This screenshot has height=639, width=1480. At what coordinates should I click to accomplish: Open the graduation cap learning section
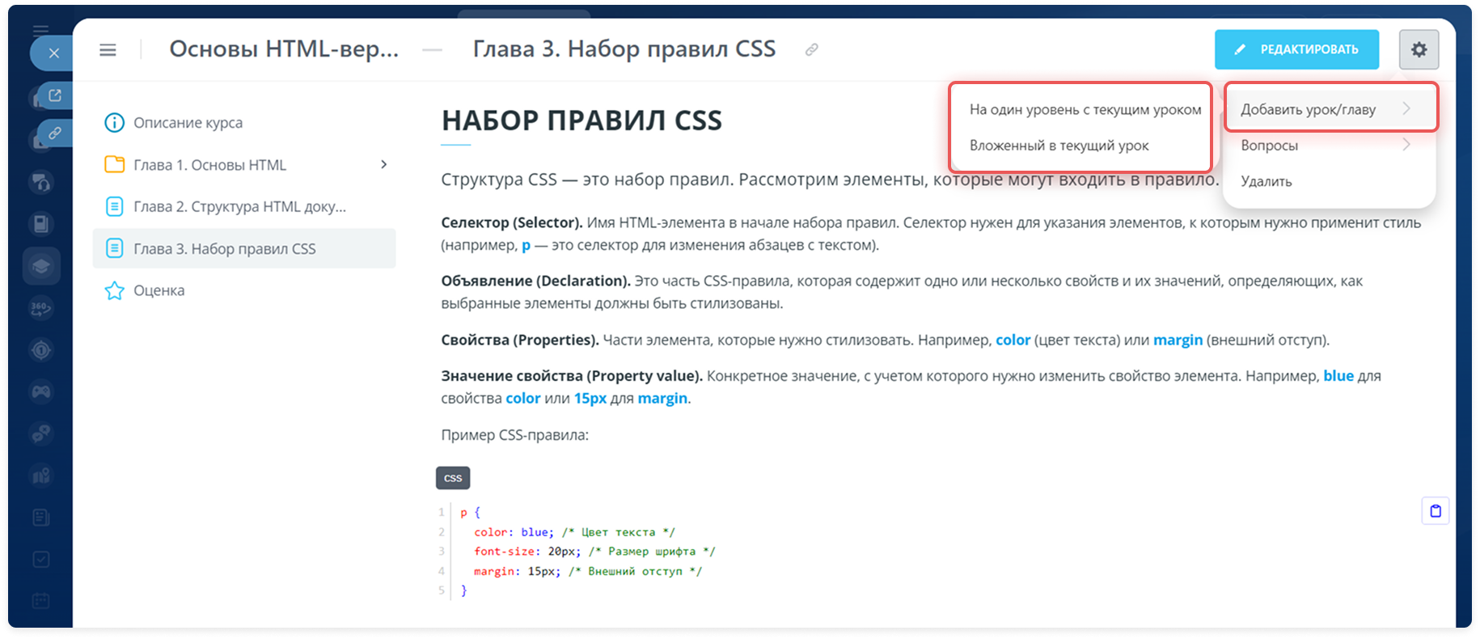(41, 266)
